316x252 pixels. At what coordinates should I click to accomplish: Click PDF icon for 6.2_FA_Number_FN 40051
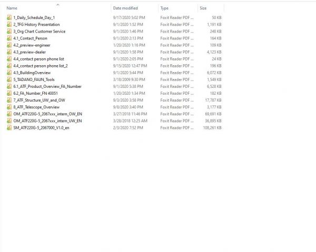point(9,93)
